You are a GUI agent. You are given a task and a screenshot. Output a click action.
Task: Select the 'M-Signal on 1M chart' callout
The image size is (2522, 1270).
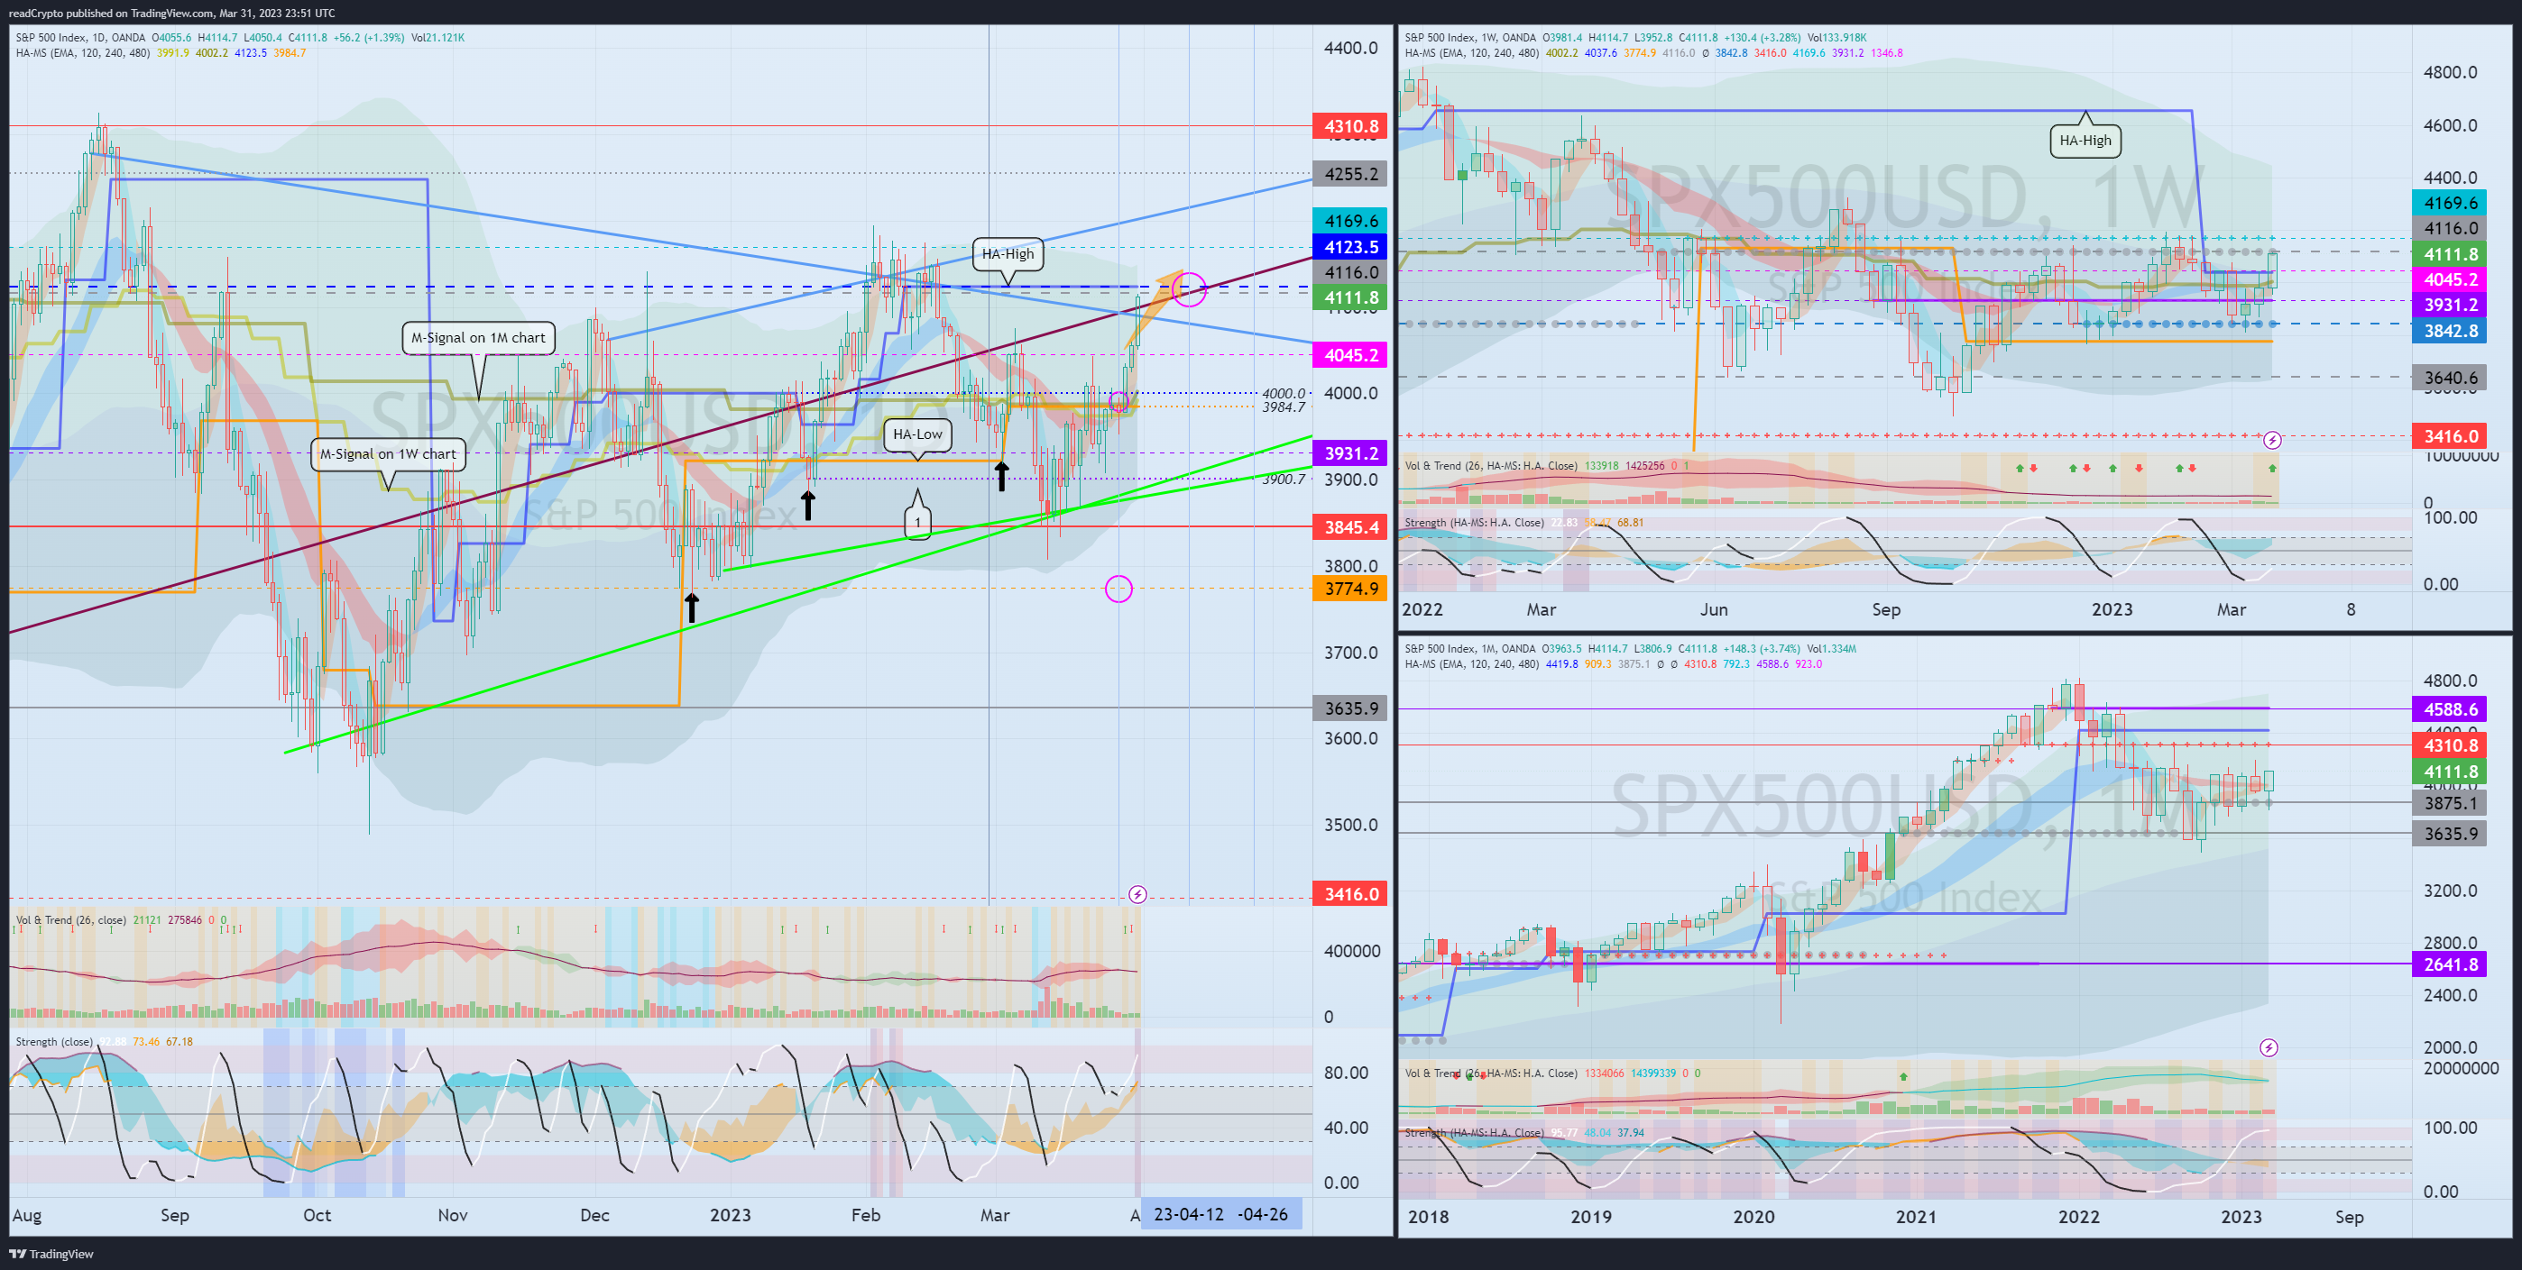[x=478, y=338]
